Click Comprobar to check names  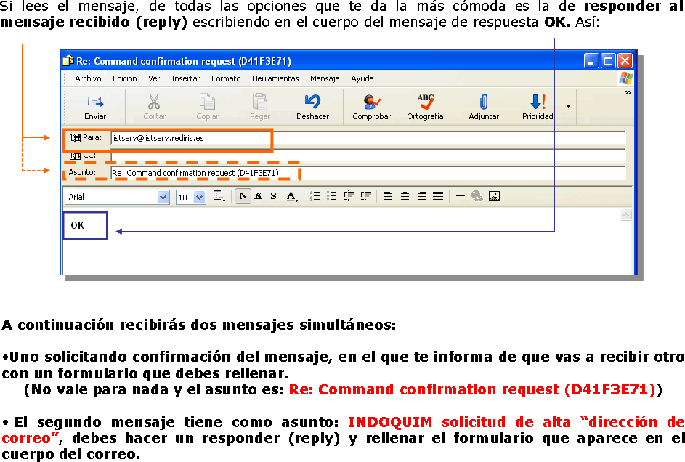coord(371,107)
